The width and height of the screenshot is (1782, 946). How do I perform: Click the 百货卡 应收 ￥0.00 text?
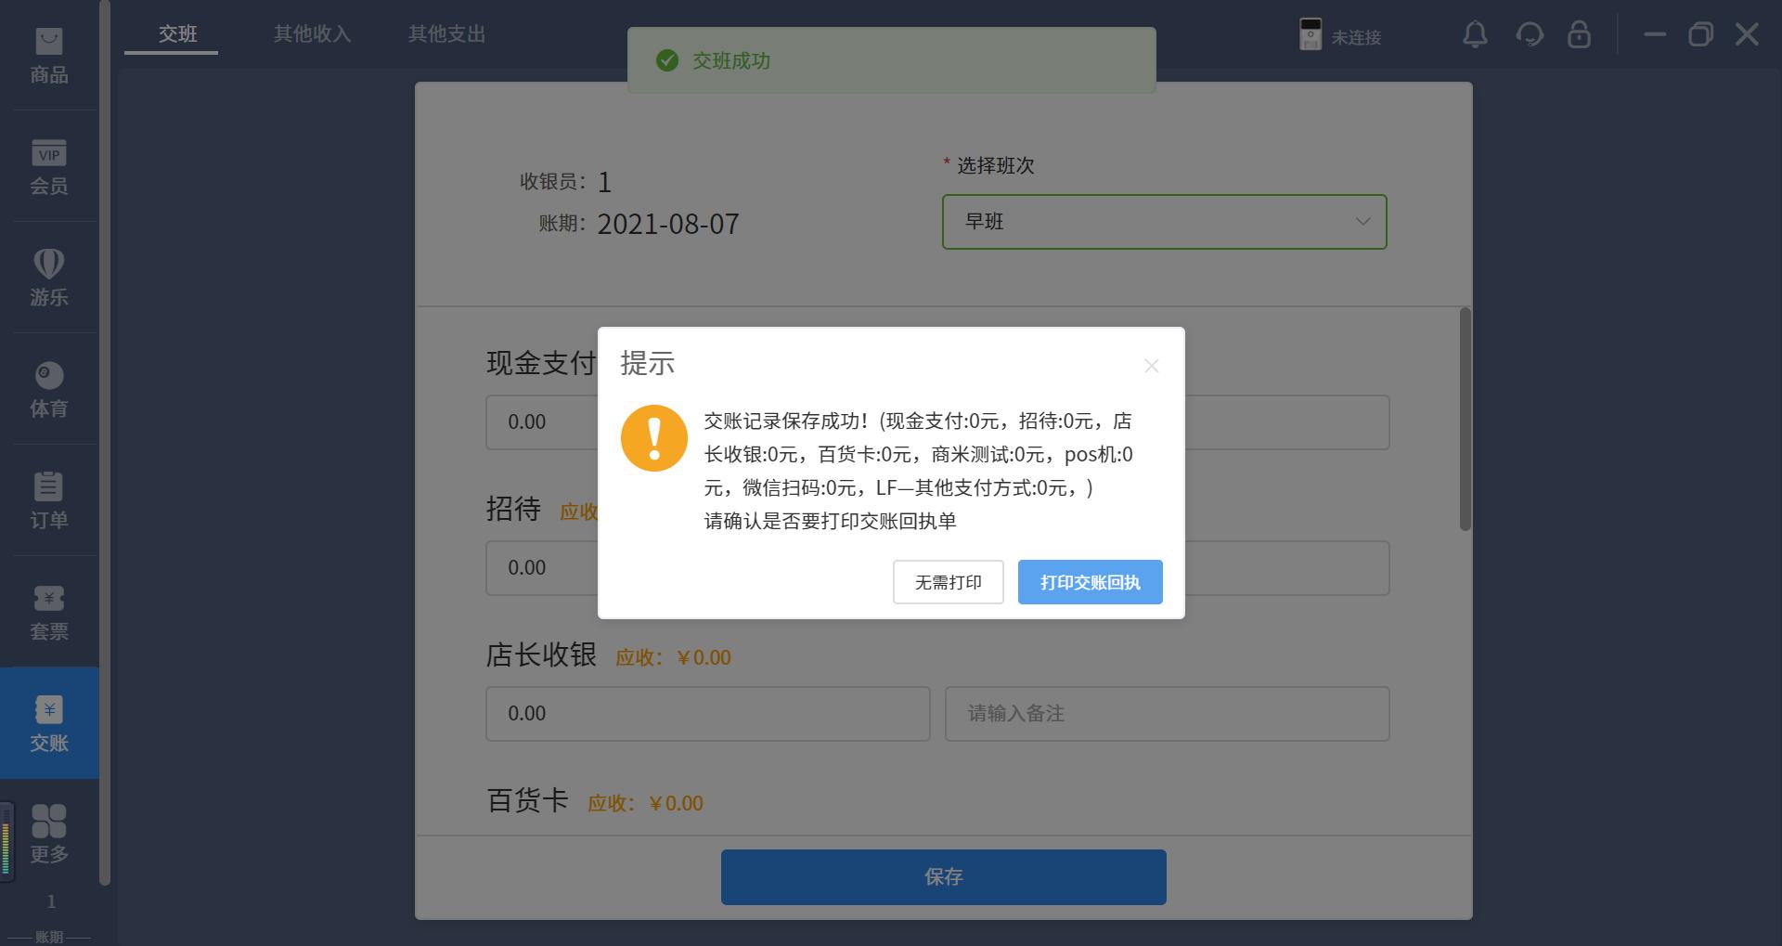coord(646,803)
